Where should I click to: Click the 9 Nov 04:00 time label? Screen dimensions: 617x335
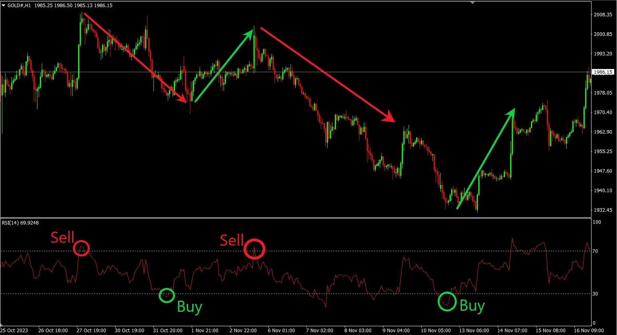coord(396,331)
